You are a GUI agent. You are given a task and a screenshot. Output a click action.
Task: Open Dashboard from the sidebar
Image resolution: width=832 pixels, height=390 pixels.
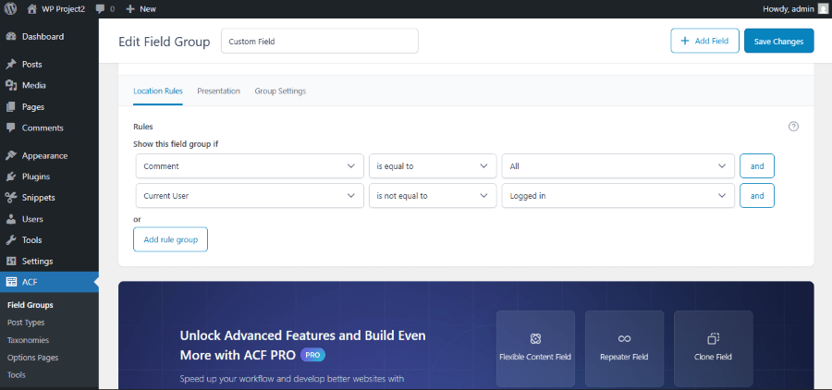43,37
